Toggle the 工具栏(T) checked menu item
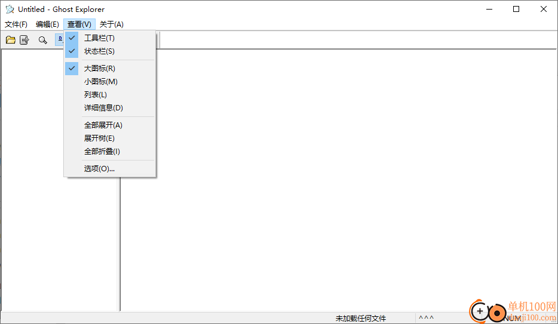This screenshot has width=558, height=324. (110, 38)
